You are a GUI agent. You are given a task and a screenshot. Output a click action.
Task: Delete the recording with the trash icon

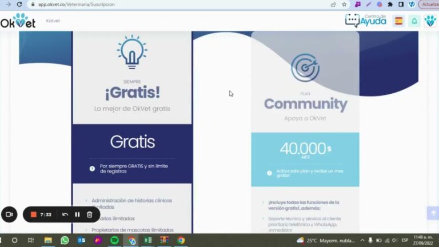point(90,214)
